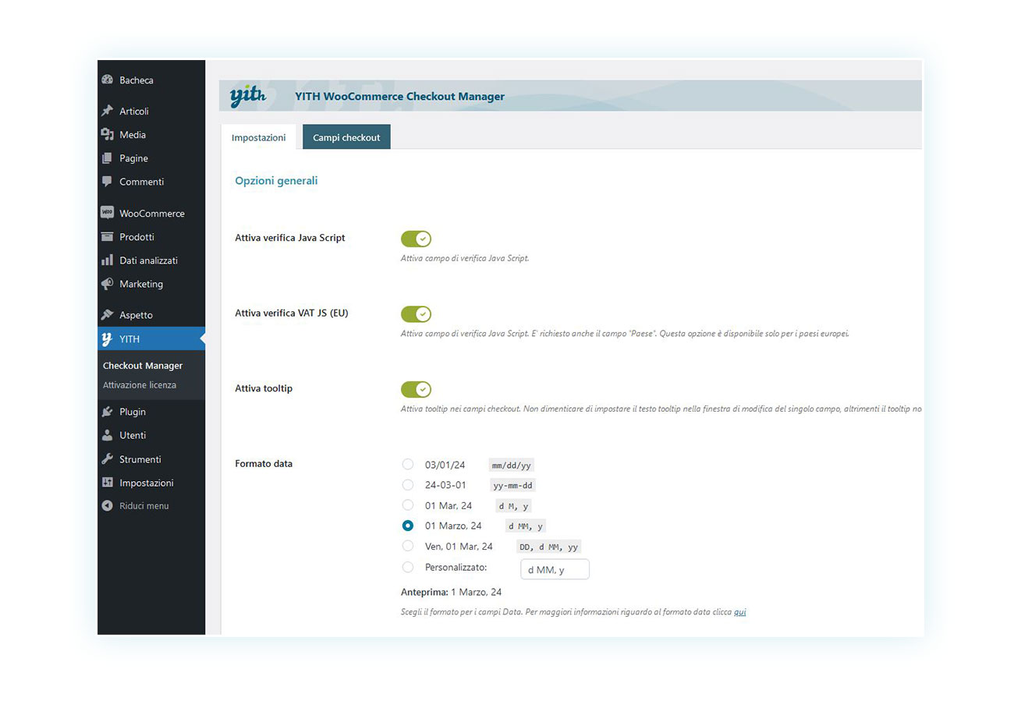Viewport: 1014px width, 701px height.
Task: Click the custom date format input field
Action: (x=555, y=570)
